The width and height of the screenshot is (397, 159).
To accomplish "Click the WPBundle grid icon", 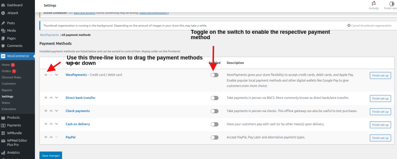I will pos(3,133).
